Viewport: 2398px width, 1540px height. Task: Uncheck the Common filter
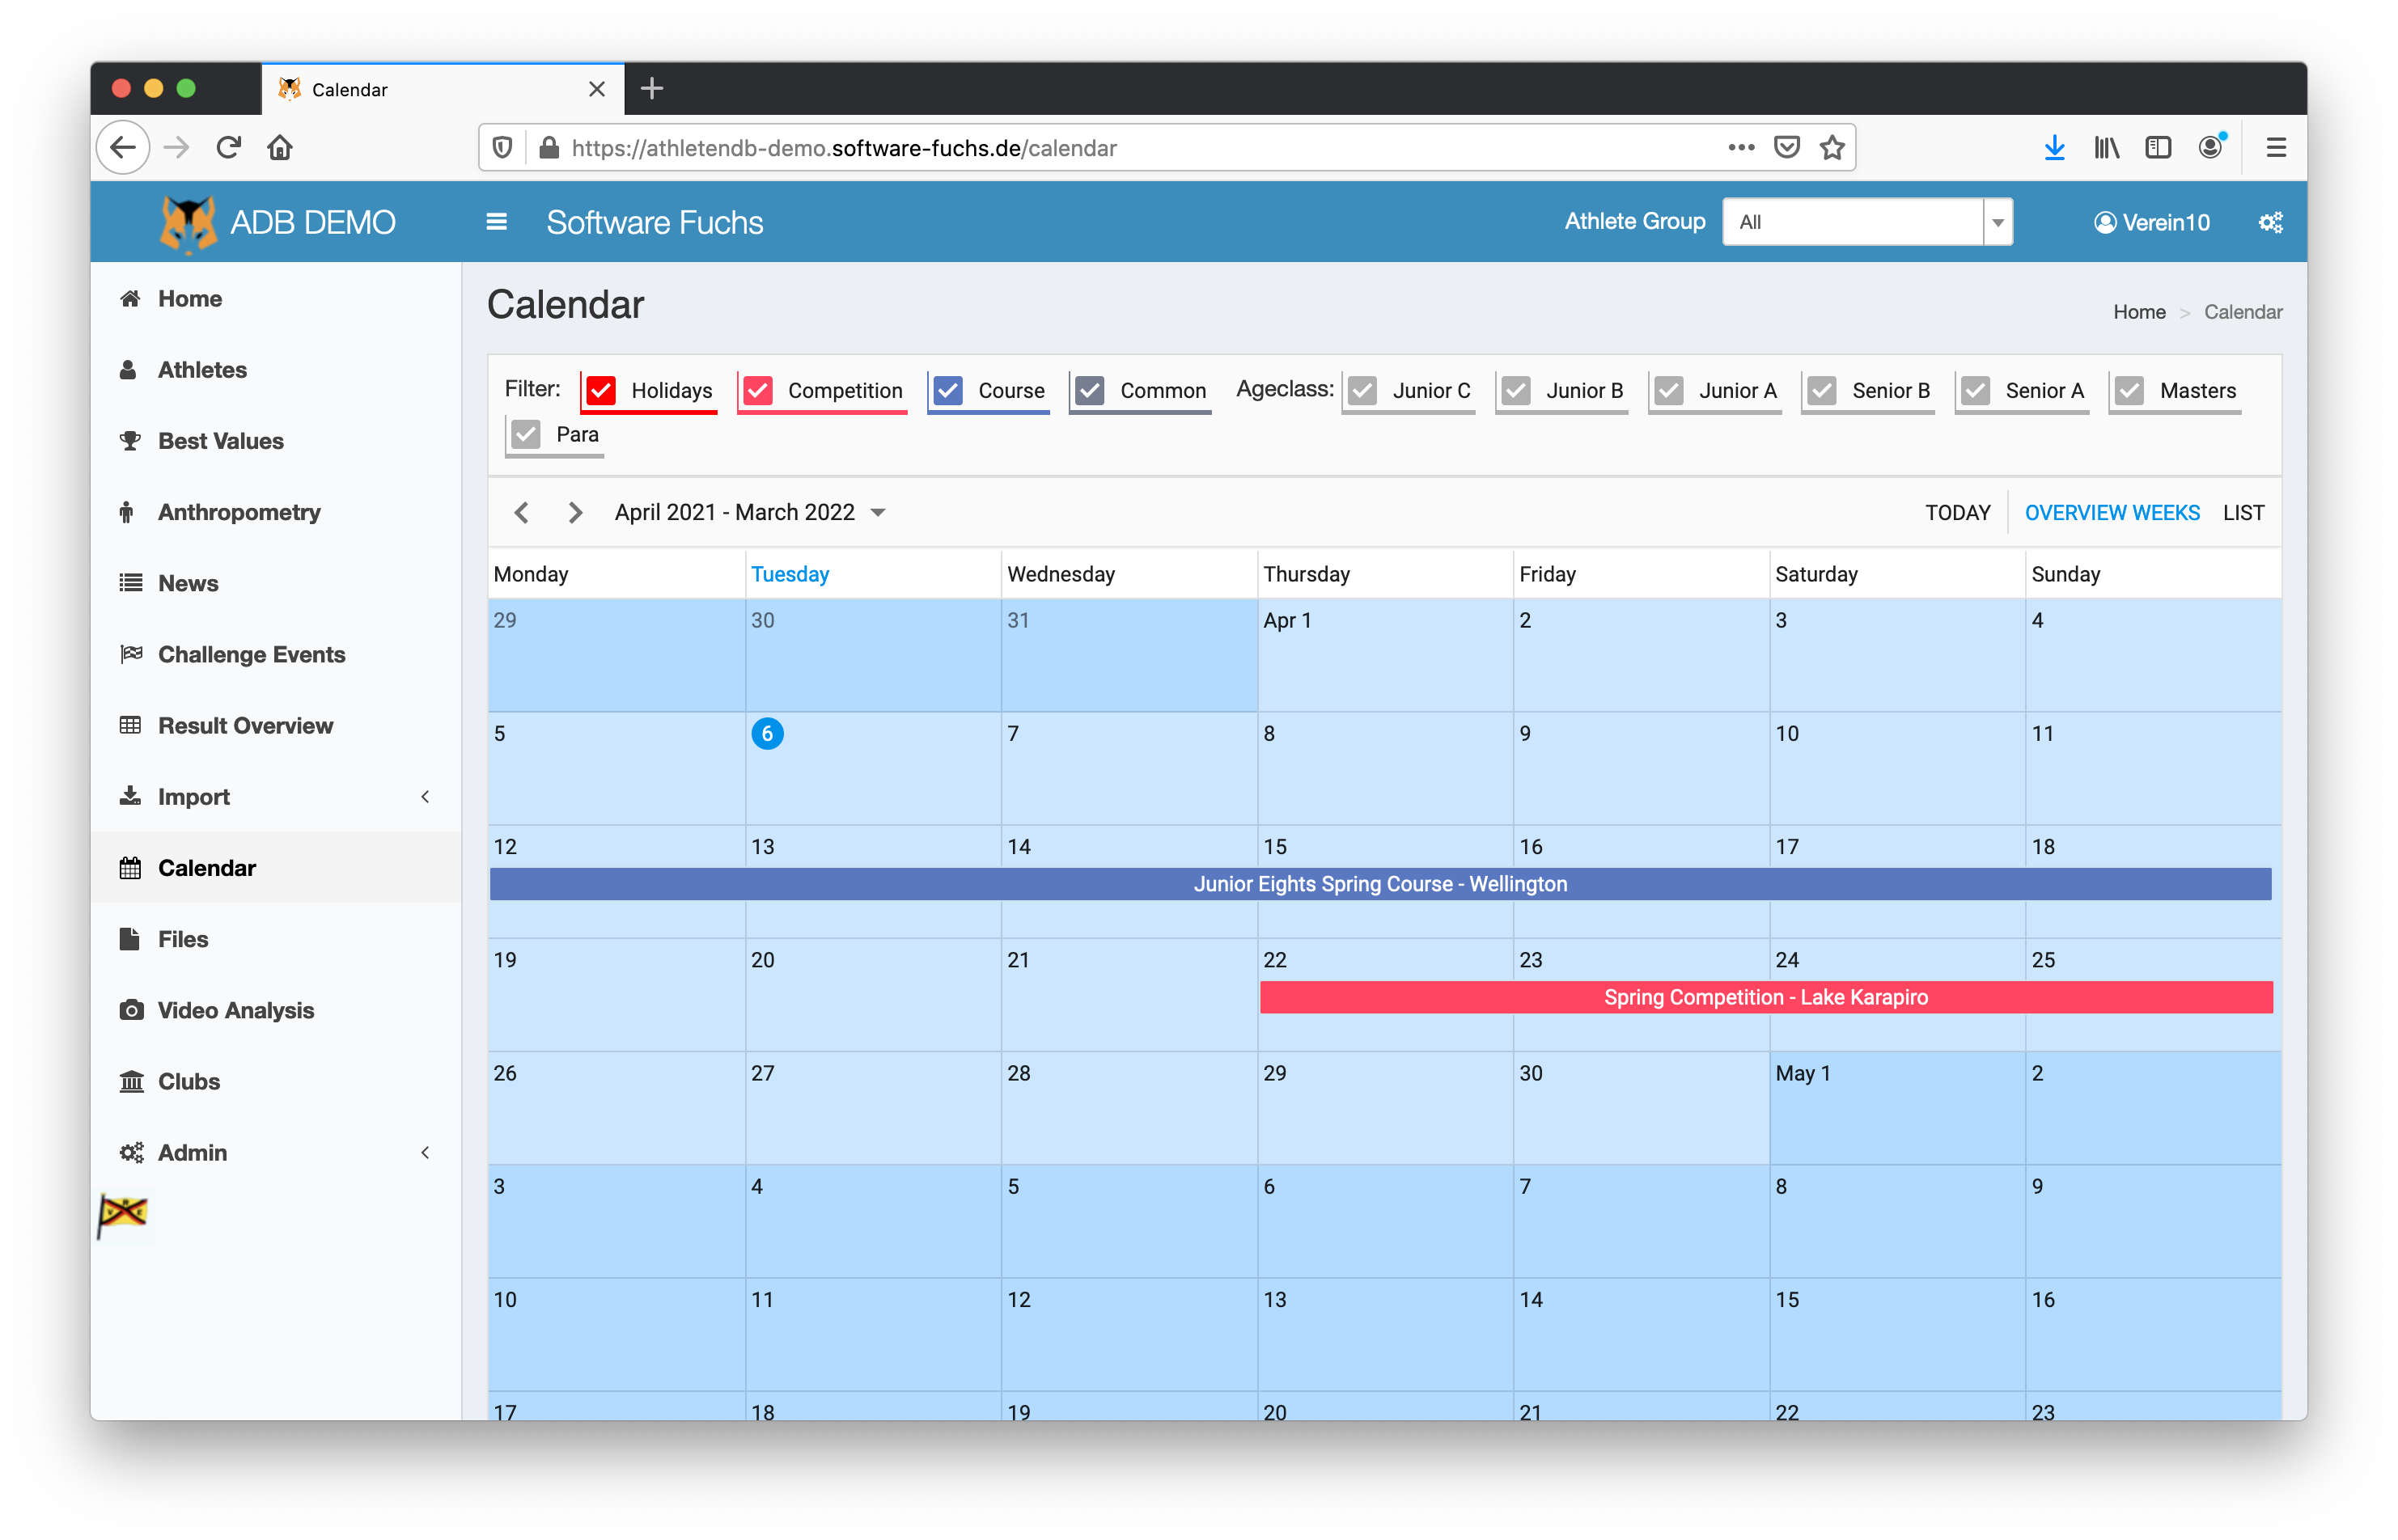(1090, 390)
